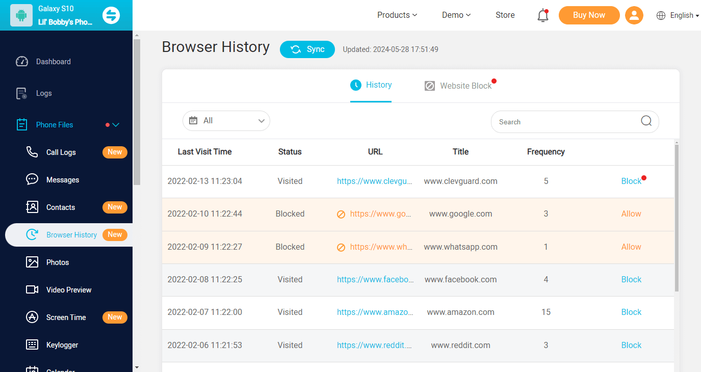
Task: Open the Demo dropdown menu
Action: 456,15
